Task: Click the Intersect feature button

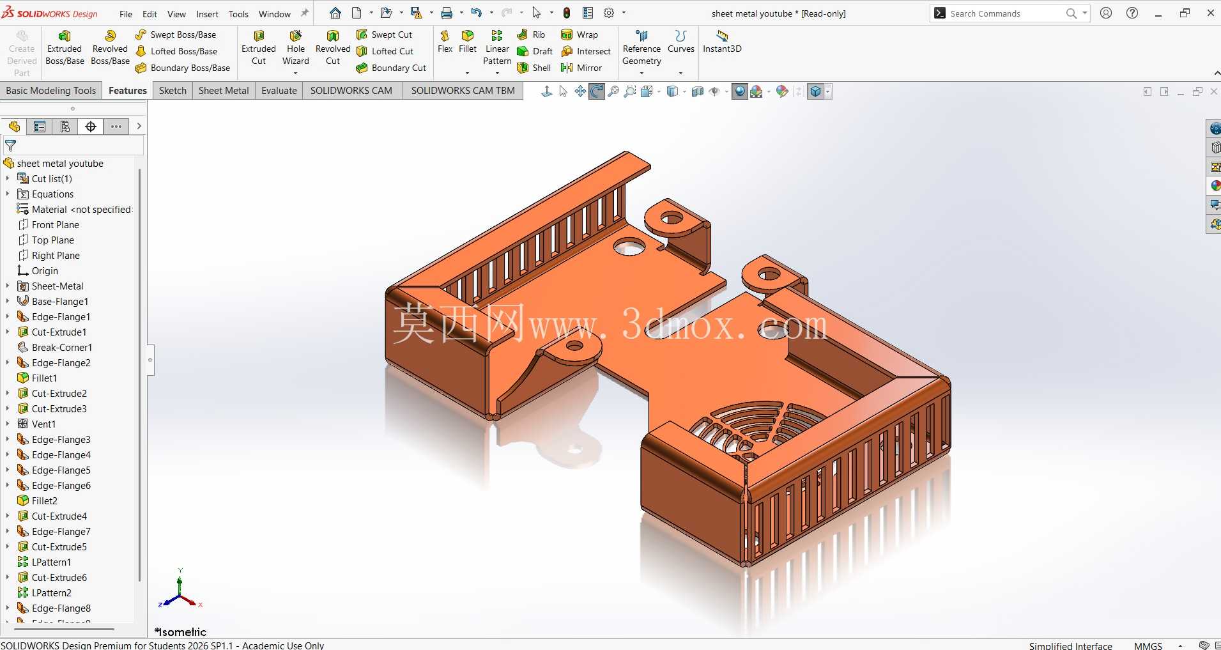Action: (x=586, y=51)
